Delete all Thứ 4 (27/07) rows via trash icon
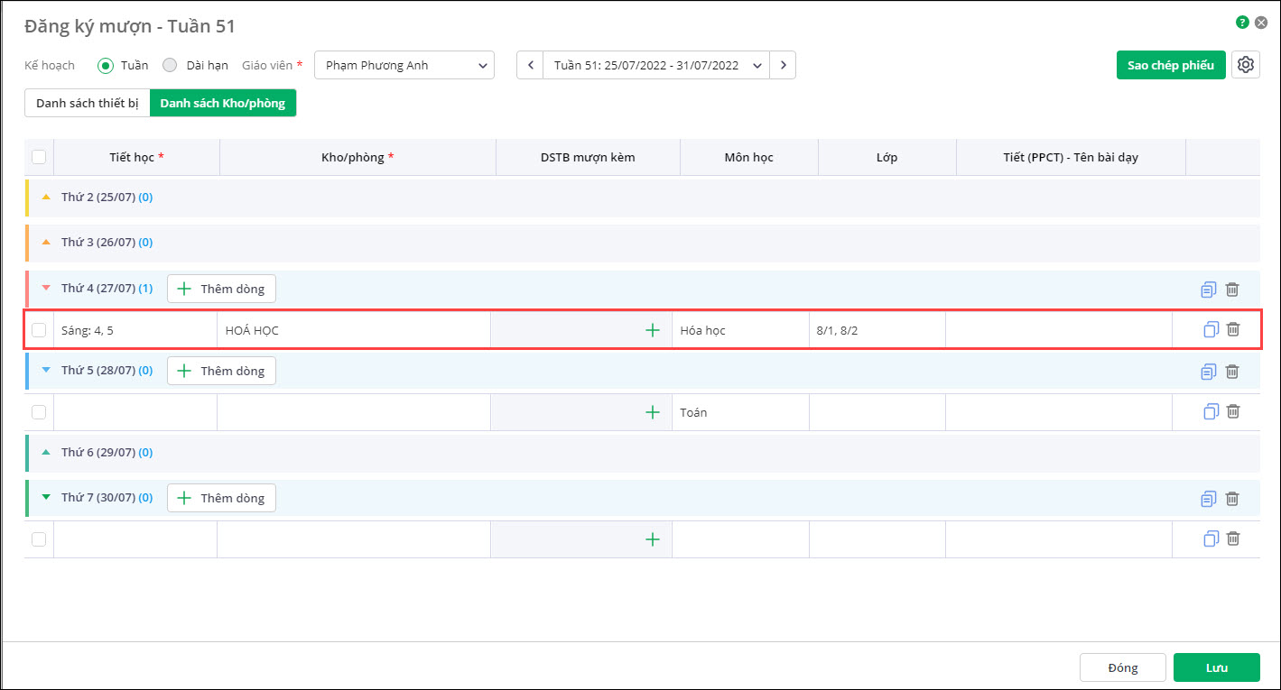Screen dimensions: 1281x690 (x=1232, y=290)
